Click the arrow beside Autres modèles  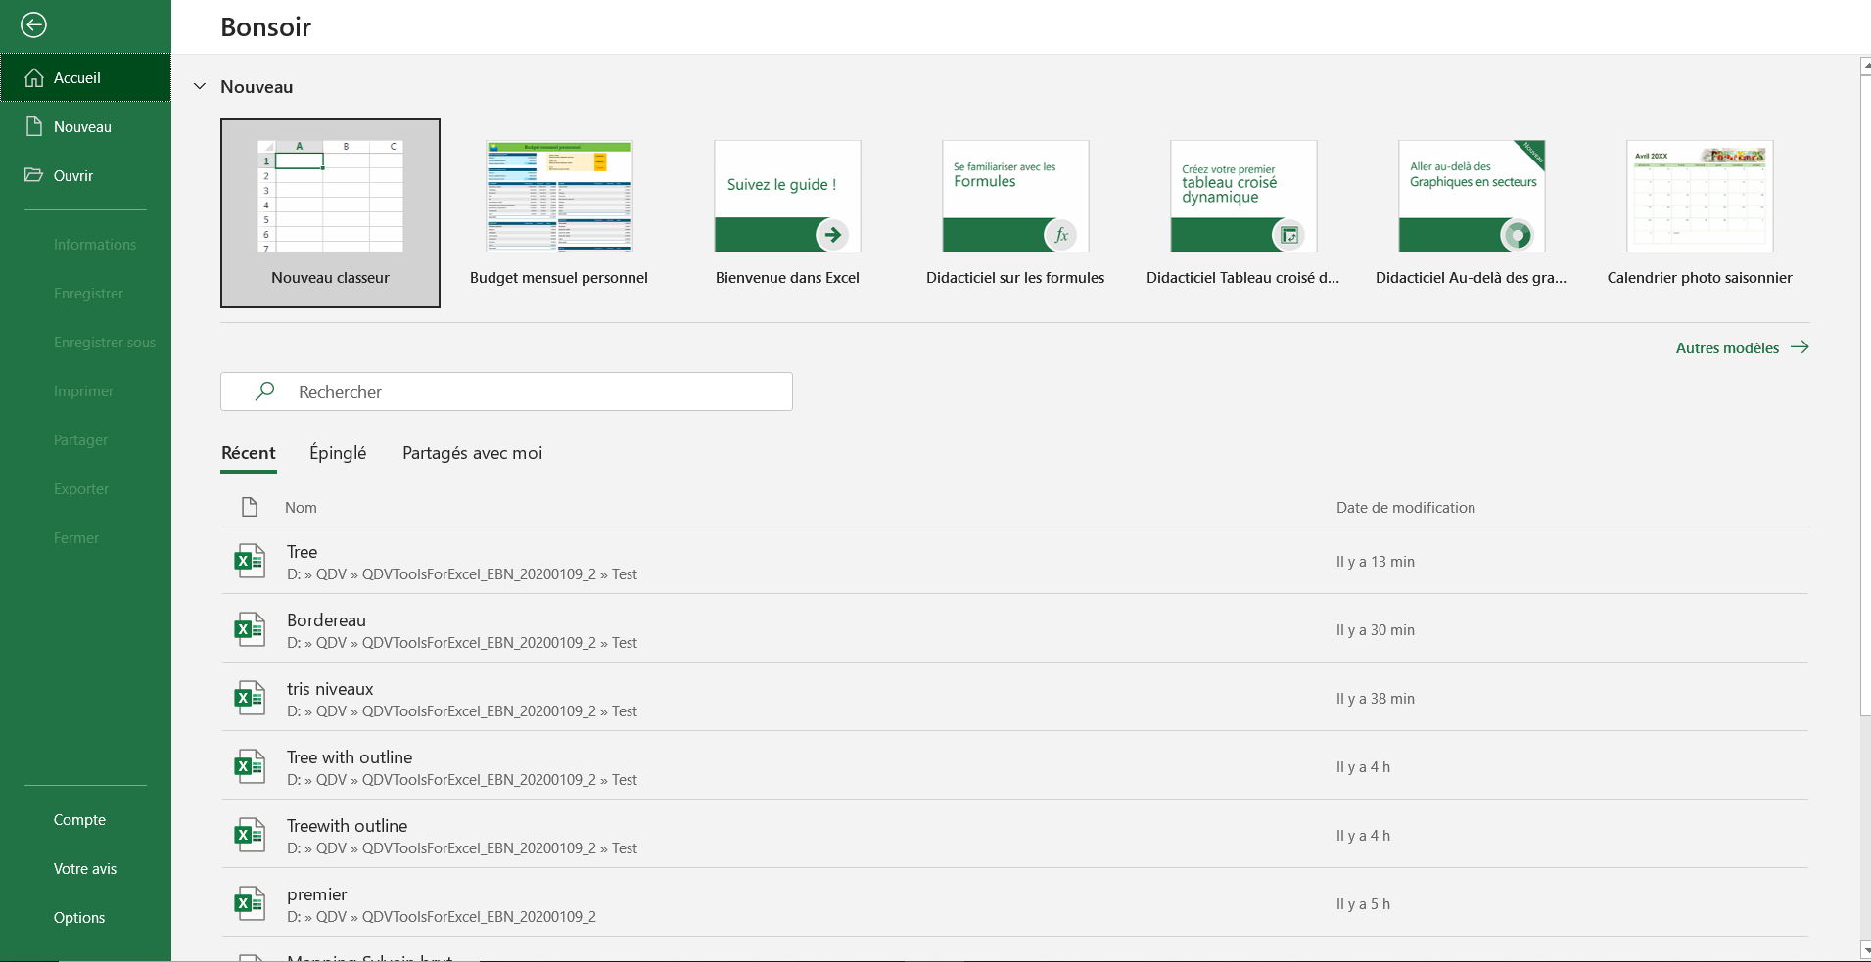coord(1800,347)
